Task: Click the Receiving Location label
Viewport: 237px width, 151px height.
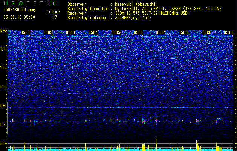Action: coord(88,9)
